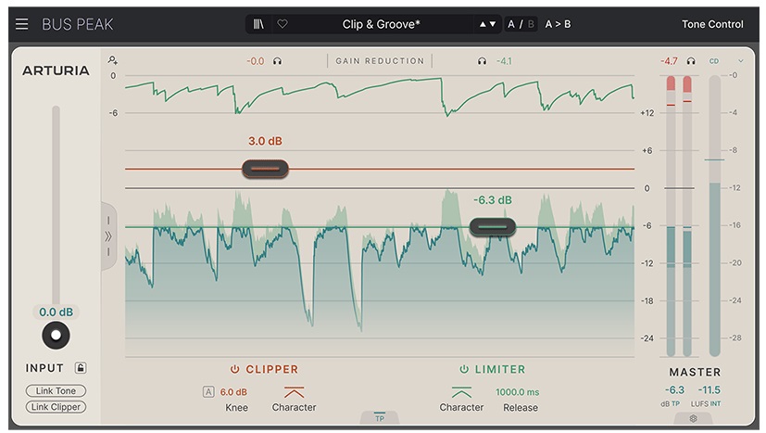Click the 6.0 dB Knee value

pyautogui.click(x=233, y=392)
